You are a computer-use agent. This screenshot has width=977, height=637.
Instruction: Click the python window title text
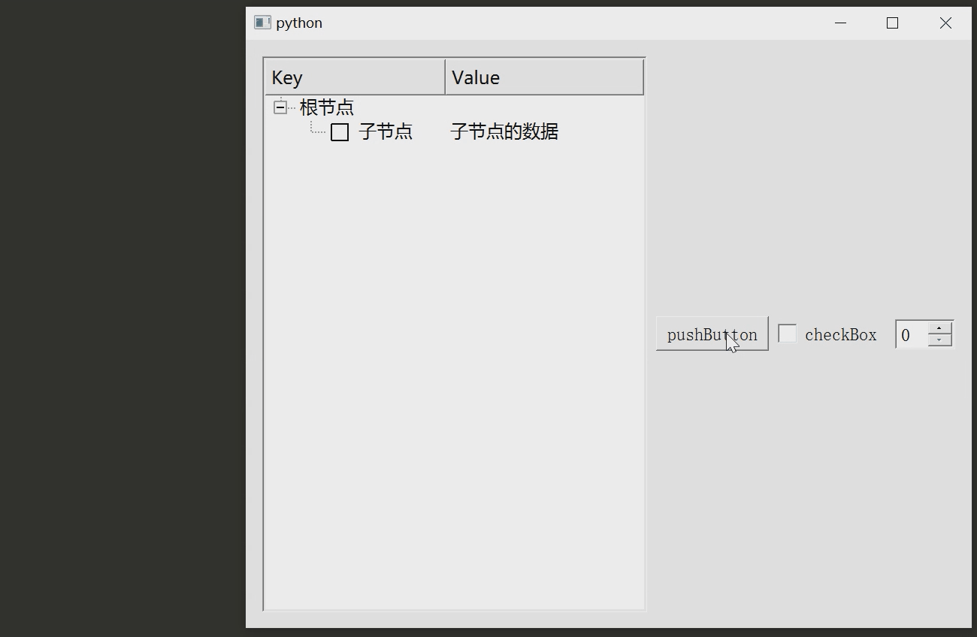(299, 23)
